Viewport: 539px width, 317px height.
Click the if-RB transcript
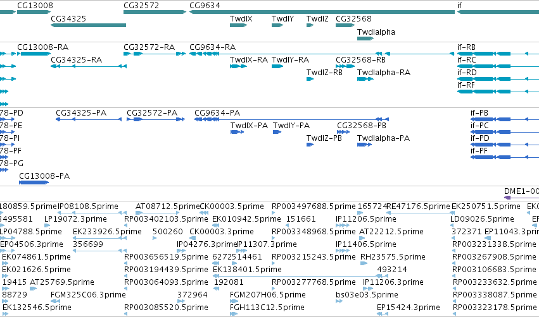[x=498, y=54]
